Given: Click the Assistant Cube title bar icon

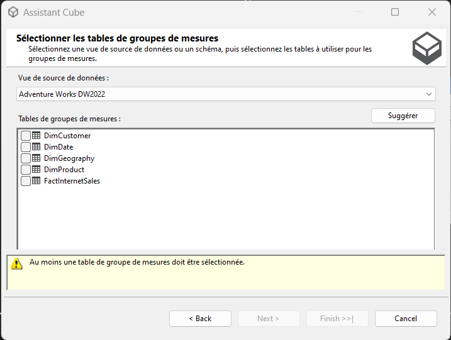Looking at the screenshot, I should click(x=13, y=12).
